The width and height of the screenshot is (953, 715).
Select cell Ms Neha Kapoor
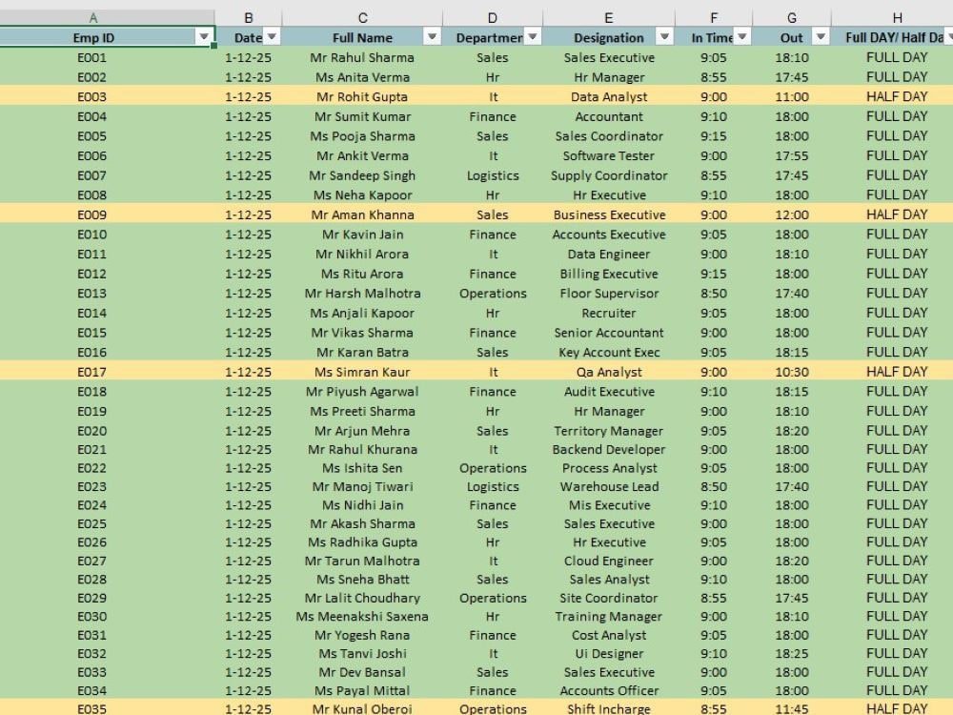[362, 195]
